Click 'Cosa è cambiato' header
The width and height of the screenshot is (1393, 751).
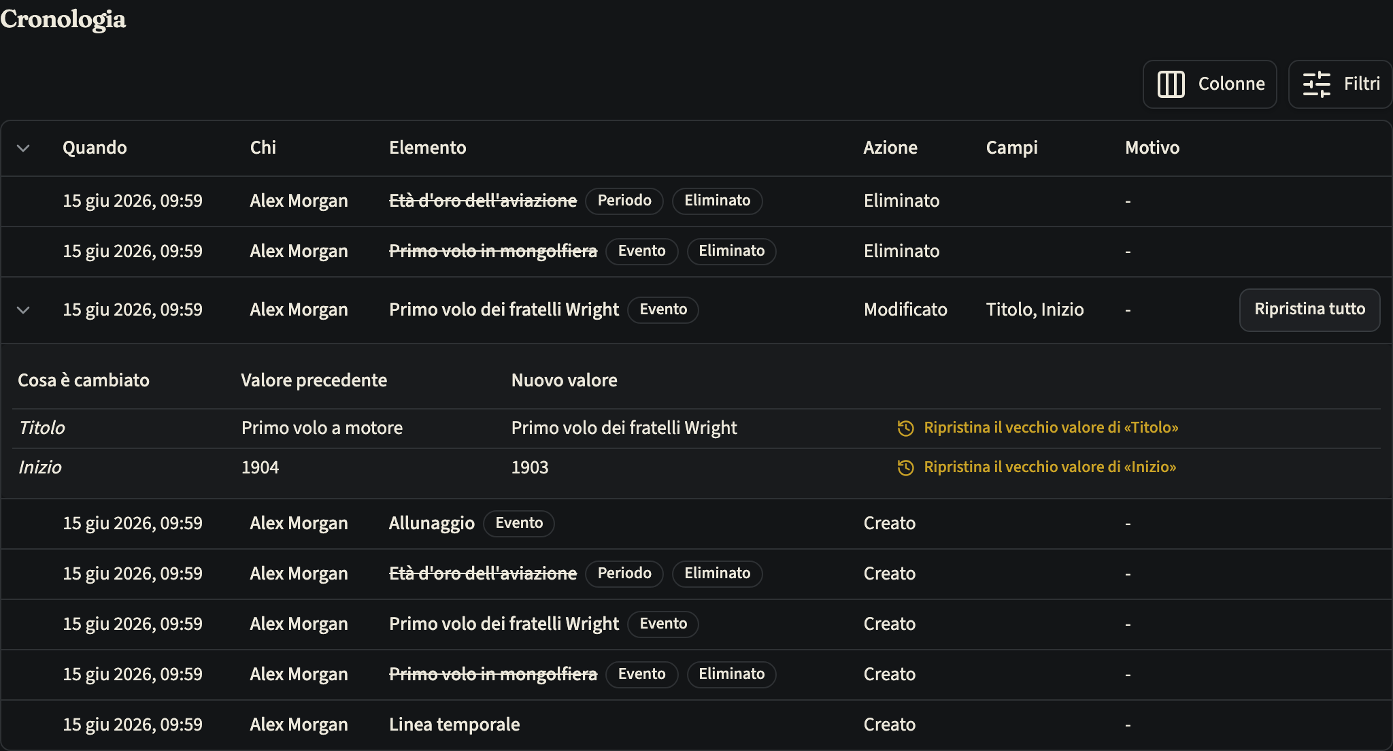84,380
